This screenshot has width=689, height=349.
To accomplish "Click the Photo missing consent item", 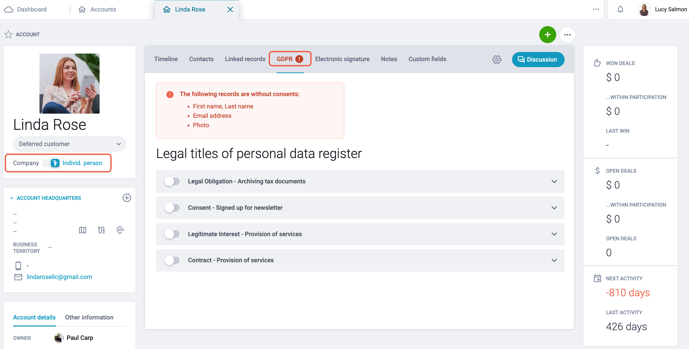I will 201,125.
